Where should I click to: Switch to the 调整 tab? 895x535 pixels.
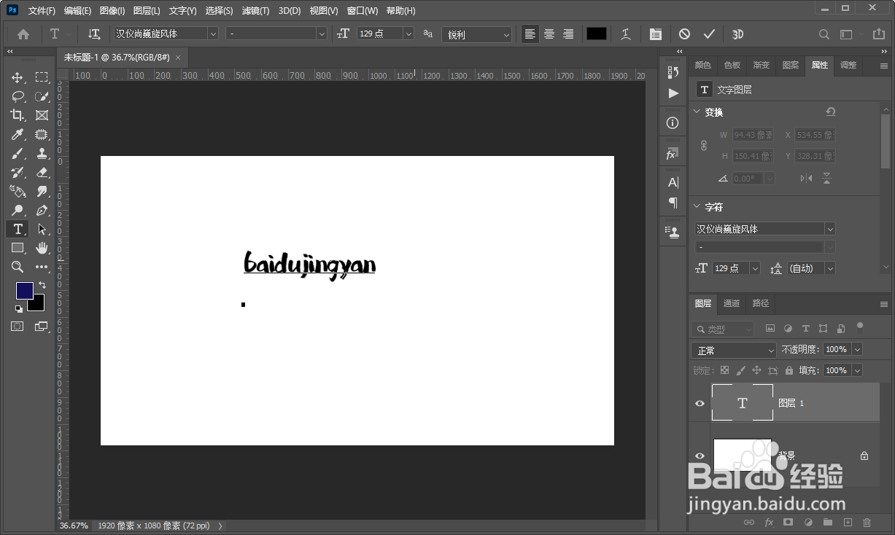(x=848, y=65)
